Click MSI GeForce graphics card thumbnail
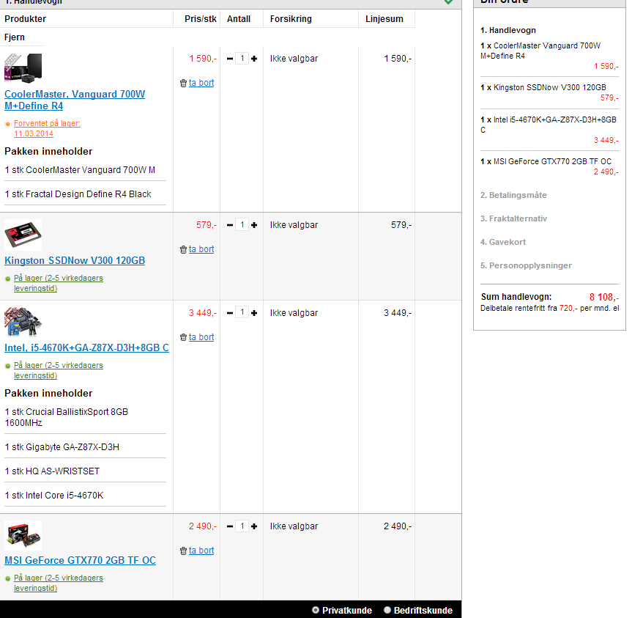Screen dimensions: 632x618 pos(23,535)
